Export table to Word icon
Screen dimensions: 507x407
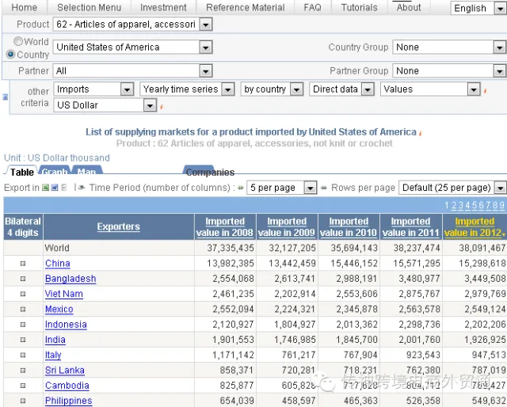(x=55, y=188)
